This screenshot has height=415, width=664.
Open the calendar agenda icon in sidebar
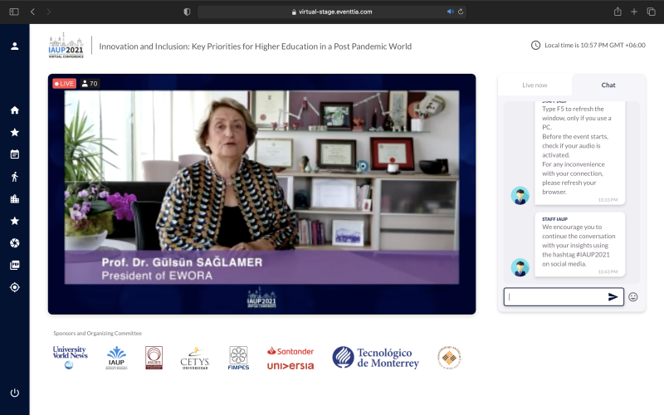14,154
